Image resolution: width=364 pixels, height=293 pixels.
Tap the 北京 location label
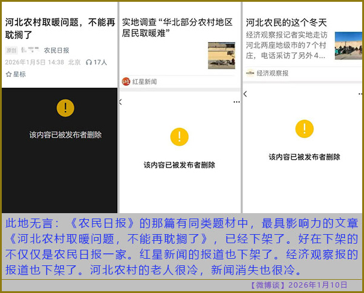(x=74, y=62)
